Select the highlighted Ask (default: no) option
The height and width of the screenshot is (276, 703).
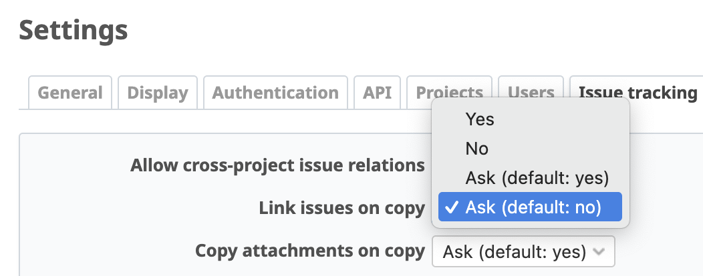pos(530,207)
